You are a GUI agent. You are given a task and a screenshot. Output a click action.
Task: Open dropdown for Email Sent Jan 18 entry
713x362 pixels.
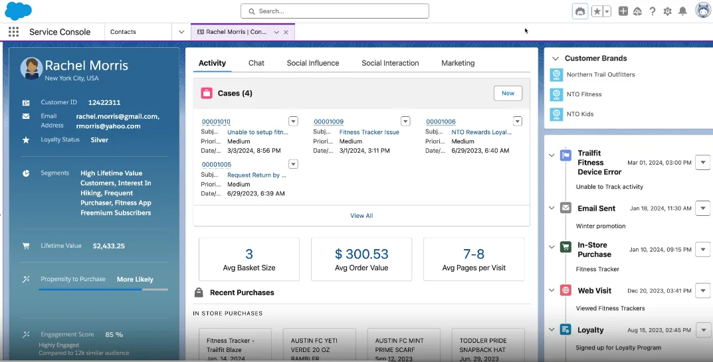pos(703,209)
